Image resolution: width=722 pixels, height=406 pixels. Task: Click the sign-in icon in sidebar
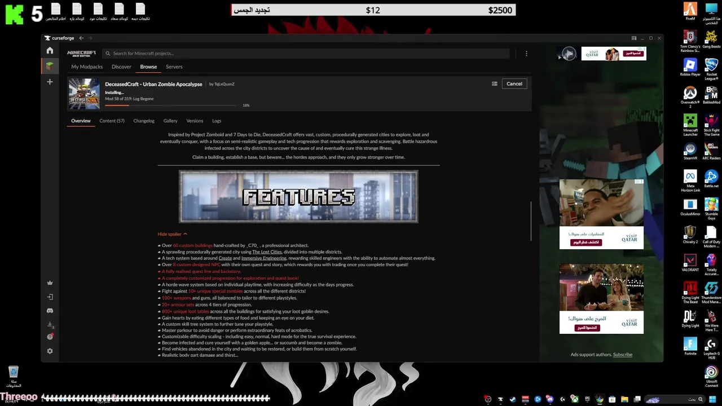point(50,297)
